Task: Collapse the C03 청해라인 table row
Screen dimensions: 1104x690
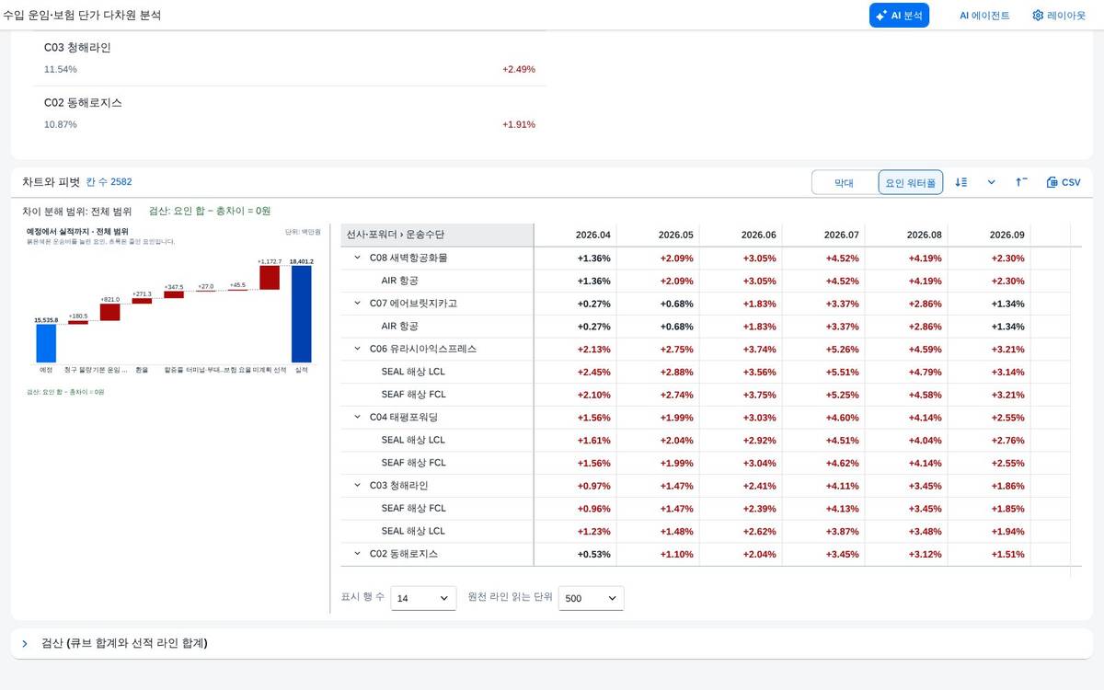Action: coord(357,486)
